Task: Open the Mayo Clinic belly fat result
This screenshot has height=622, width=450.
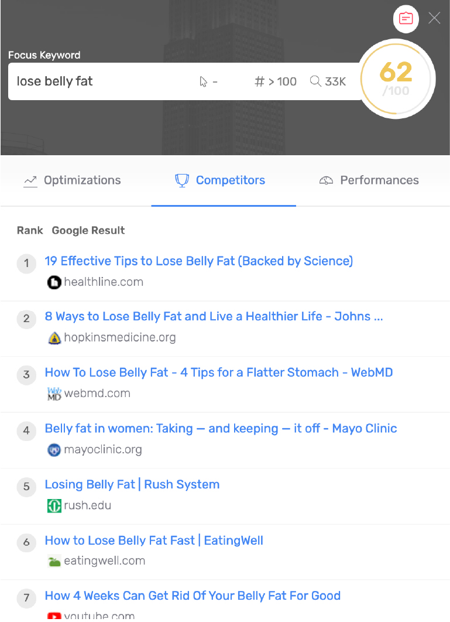Action: point(221,429)
